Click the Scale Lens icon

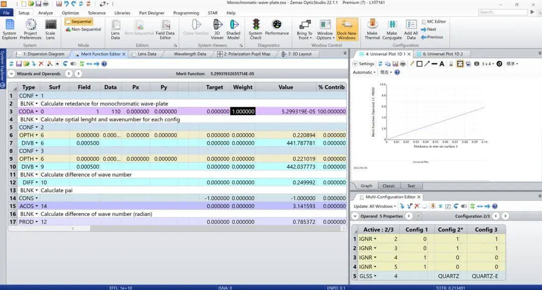click(51, 30)
